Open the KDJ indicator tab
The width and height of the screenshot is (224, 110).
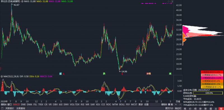(x=98, y=104)
